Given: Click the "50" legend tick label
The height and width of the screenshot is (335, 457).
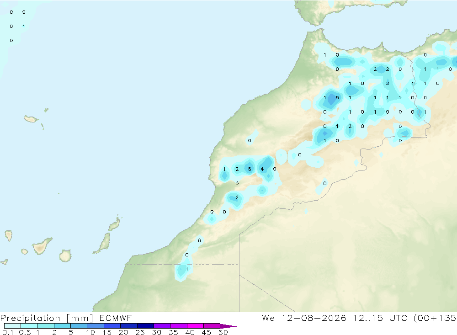Looking at the screenshot, I should tap(223, 332).
